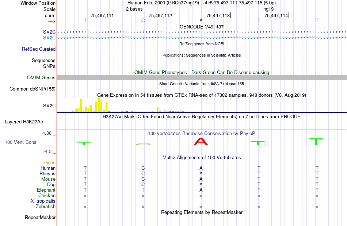This screenshot has height=226, width=347.
Task: Open the OMIM Genes track label
Action: pyautogui.click(x=41, y=78)
